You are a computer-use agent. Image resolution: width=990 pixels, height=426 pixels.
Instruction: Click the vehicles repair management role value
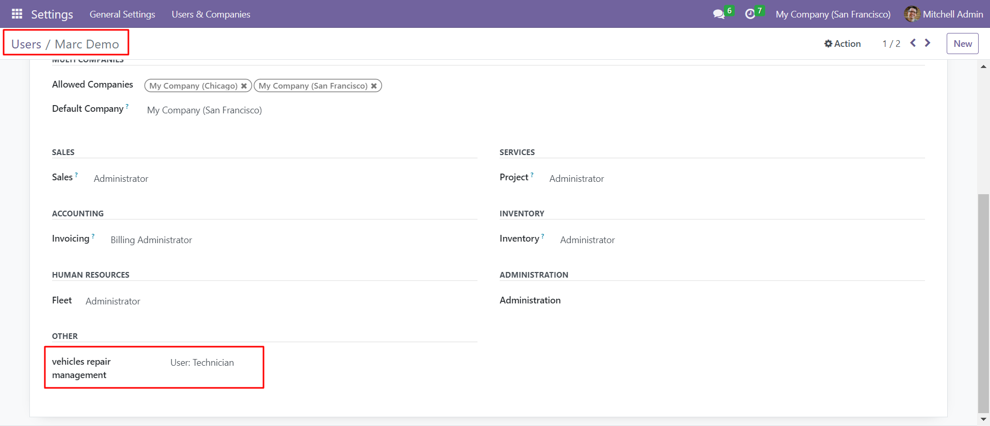click(202, 363)
